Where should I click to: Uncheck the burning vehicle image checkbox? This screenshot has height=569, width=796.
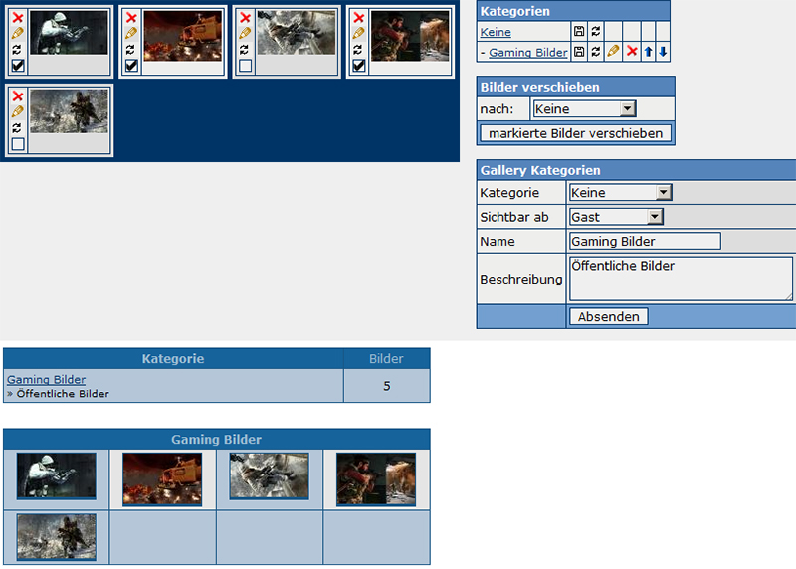[131, 66]
